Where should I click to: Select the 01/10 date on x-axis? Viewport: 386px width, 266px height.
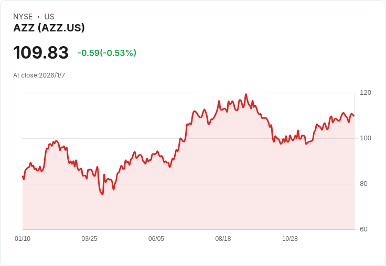[23, 239]
